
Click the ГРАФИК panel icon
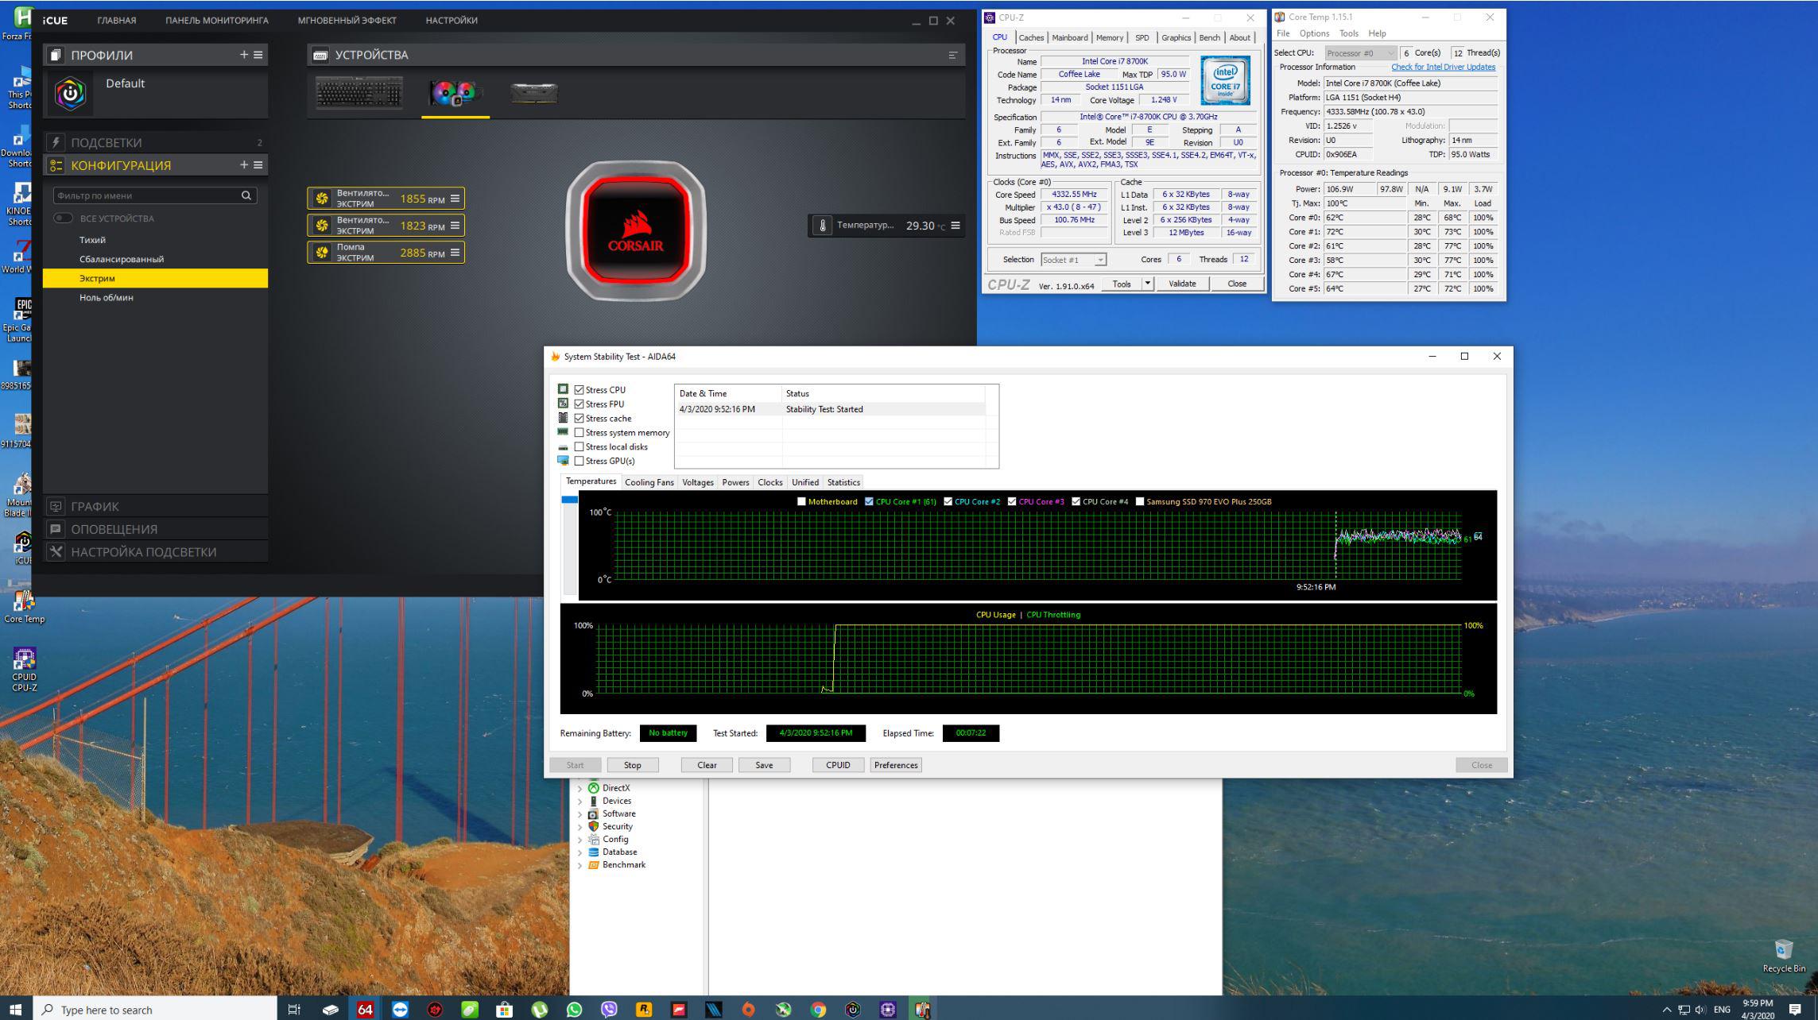56,506
